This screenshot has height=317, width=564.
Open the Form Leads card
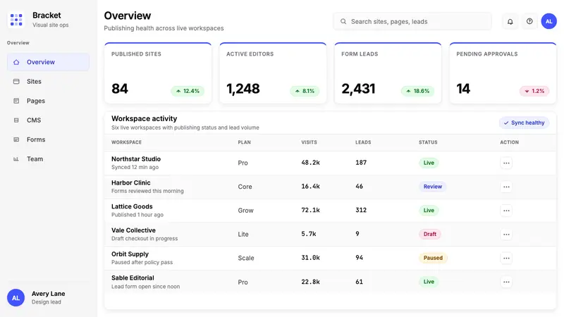pyautogui.click(x=388, y=73)
